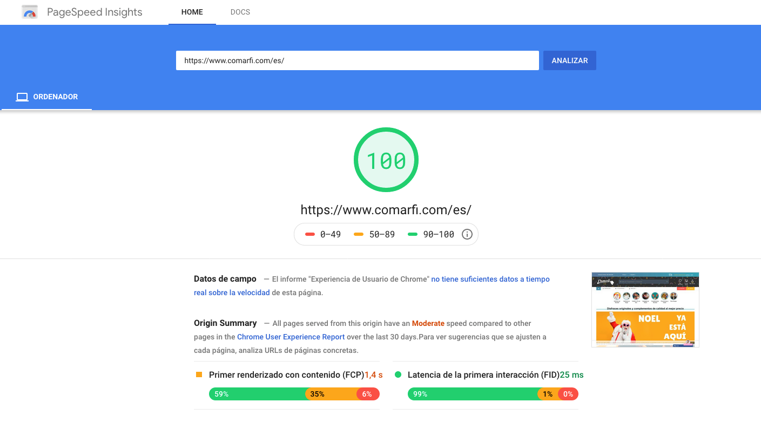The width and height of the screenshot is (761, 436).
Task: Click the PageSpeed Insights logo icon
Action: 30,12
